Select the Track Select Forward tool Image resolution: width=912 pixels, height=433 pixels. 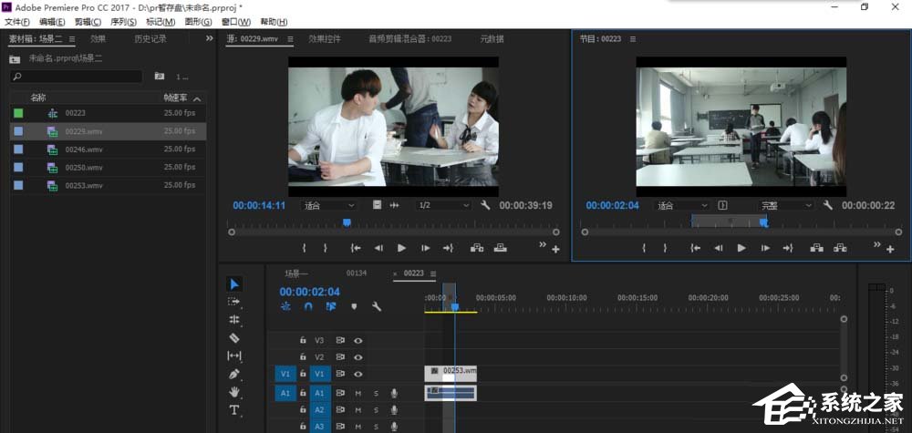point(234,302)
